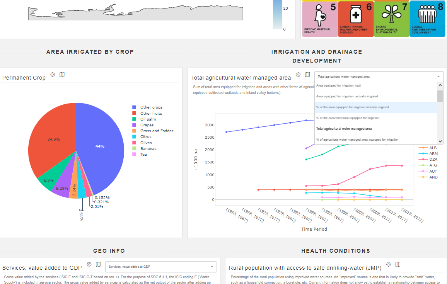This screenshot has width=447, height=284.
Task: Open settings for Rural population drinking-water chart
Action: click(x=388, y=264)
